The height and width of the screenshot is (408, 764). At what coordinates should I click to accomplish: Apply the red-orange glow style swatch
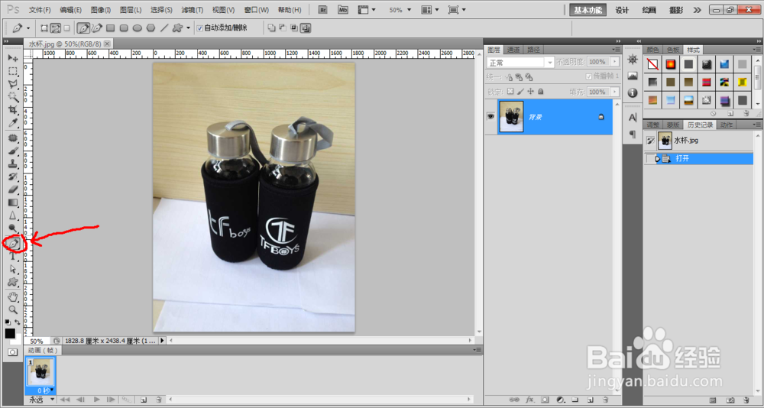coord(671,64)
